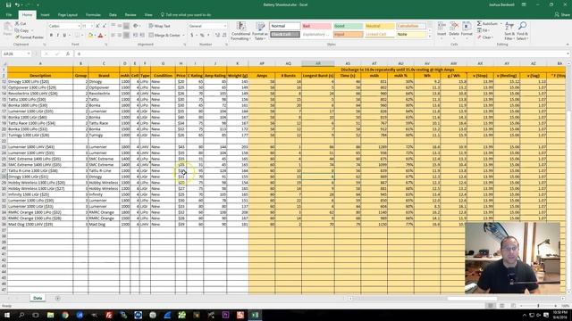Viewport: 572px width, 321px height.
Task: Open the Format cells menu
Action: pyautogui.click(x=467, y=30)
